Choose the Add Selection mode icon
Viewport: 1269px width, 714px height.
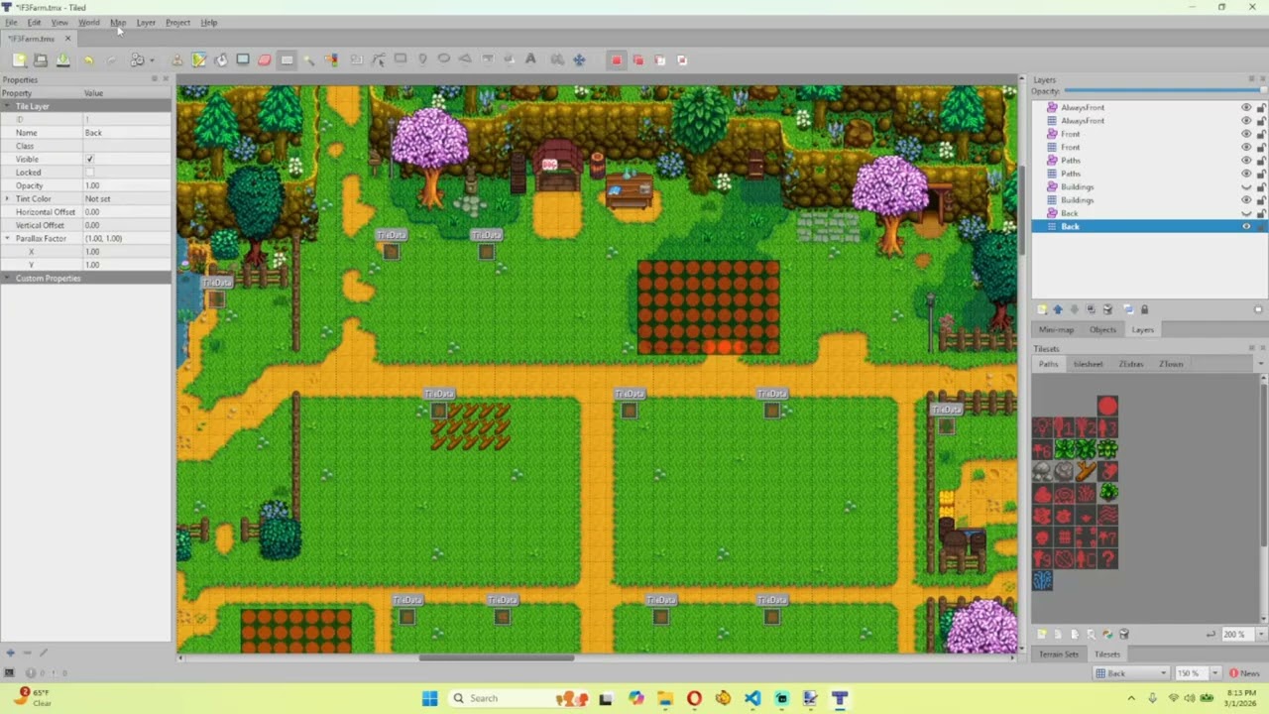click(x=637, y=59)
